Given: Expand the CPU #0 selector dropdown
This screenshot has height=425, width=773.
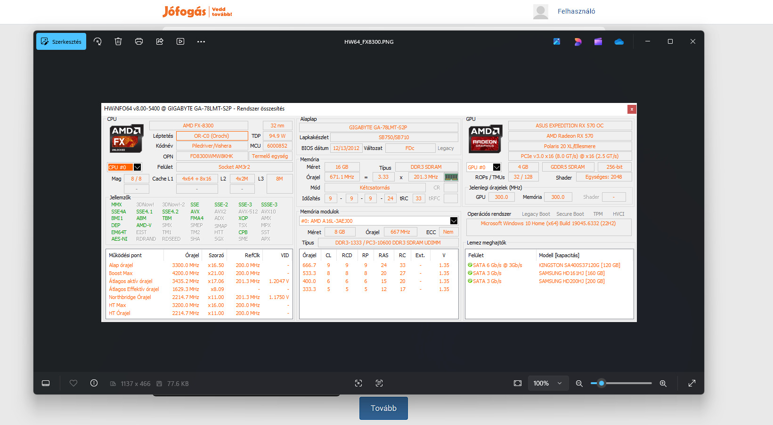Looking at the screenshot, I should (x=137, y=167).
